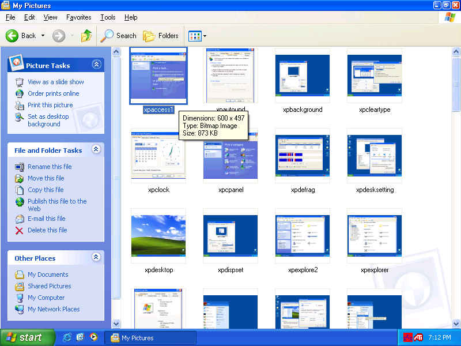Select the xpdefrag thumbnail
This screenshot has height=346, width=461.
tap(303, 156)
